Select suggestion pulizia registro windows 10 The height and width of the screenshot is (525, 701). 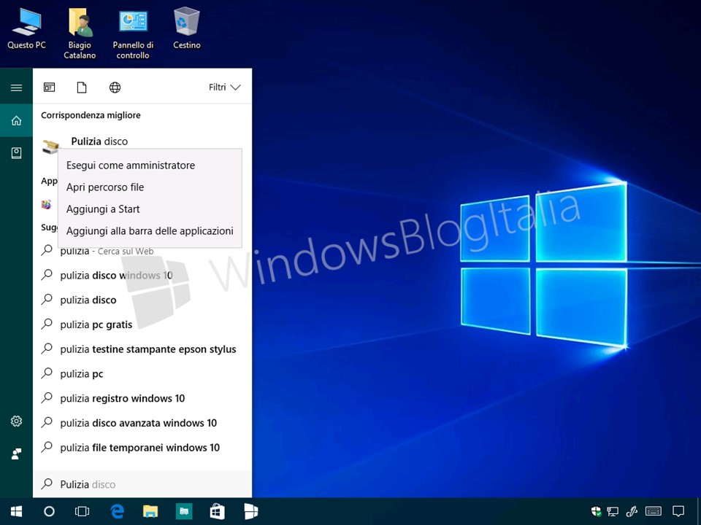(x=142, y=398)
